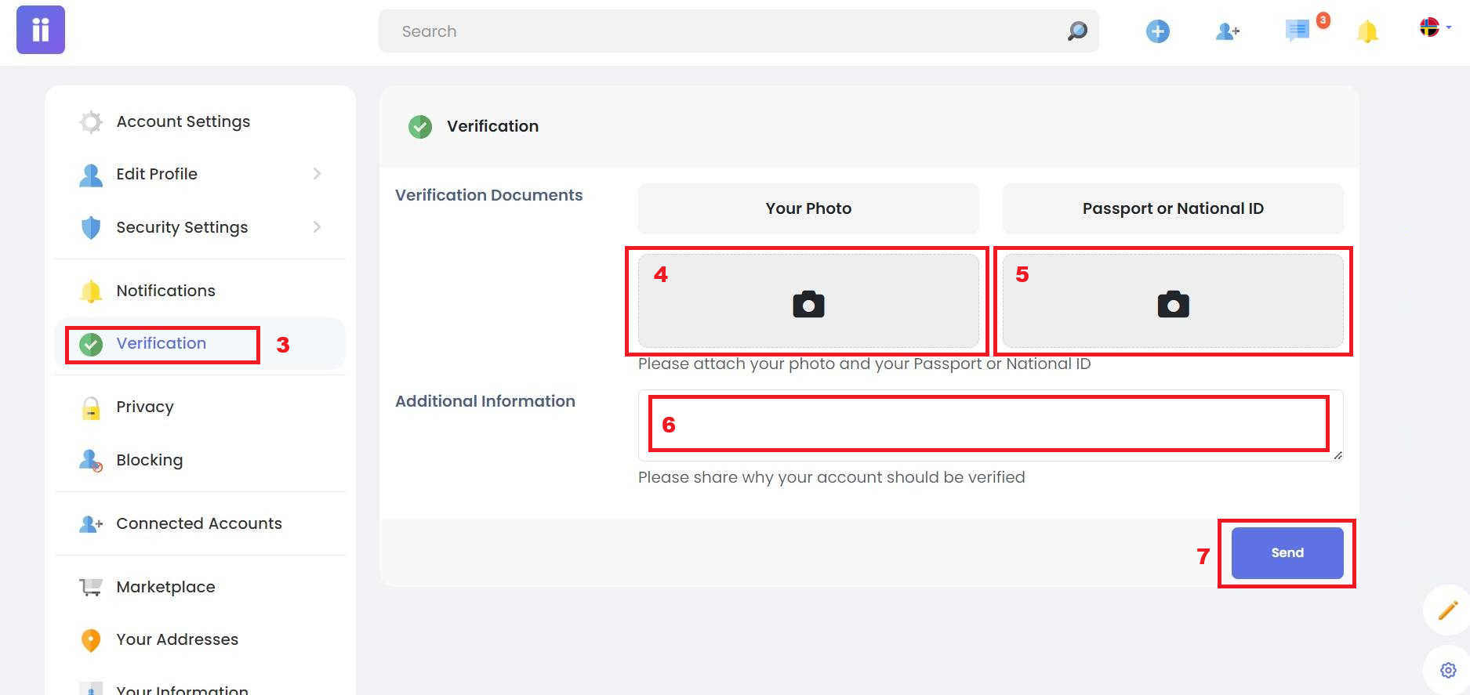Click the Privacy padlock icon
The width and height of the screenshot is (1470, 695).
coord(91,407)
